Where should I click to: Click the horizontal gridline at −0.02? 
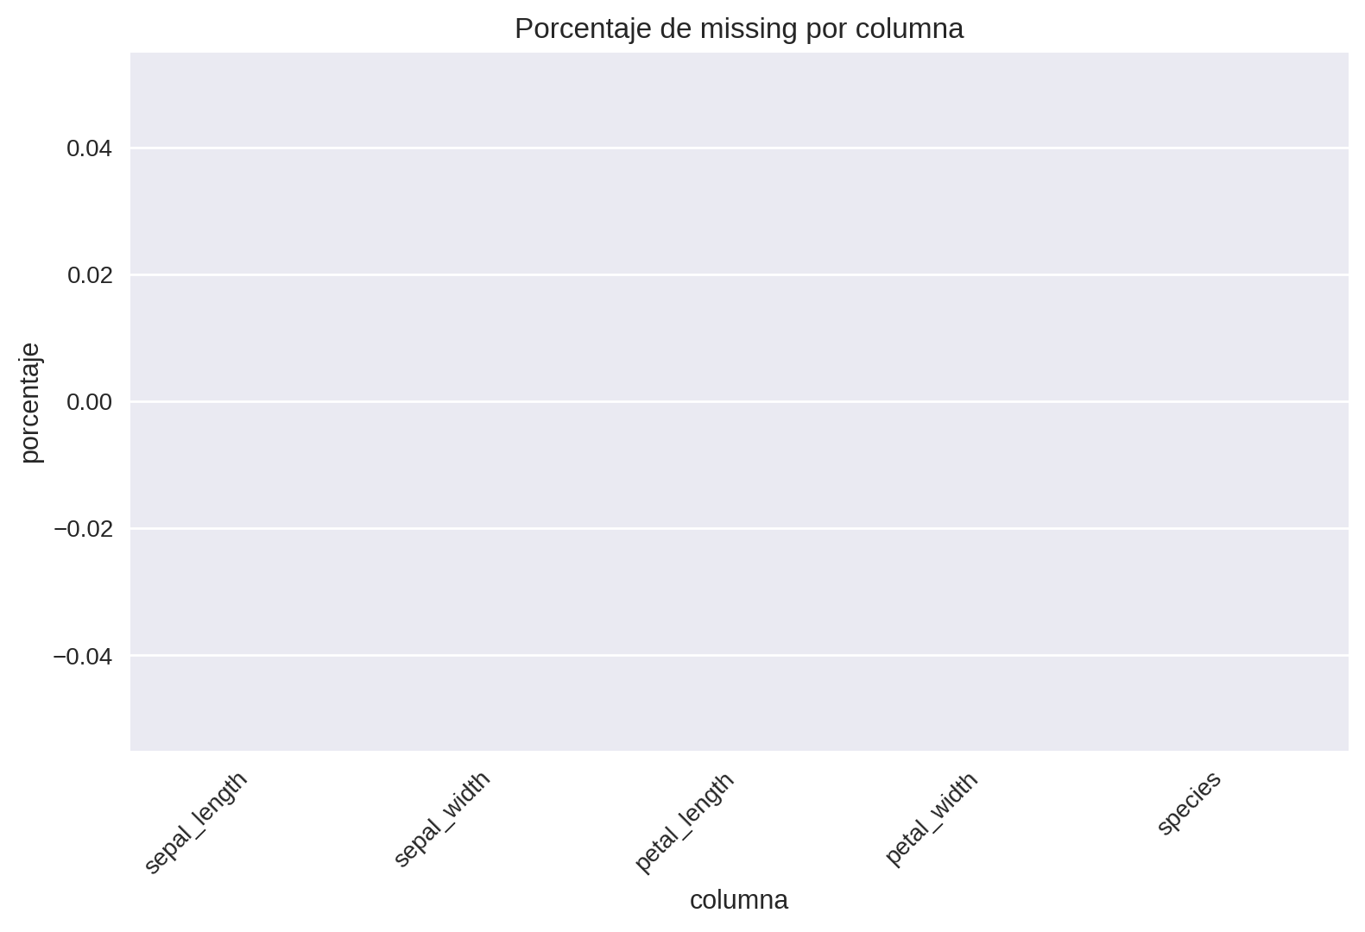pos(738,528)
